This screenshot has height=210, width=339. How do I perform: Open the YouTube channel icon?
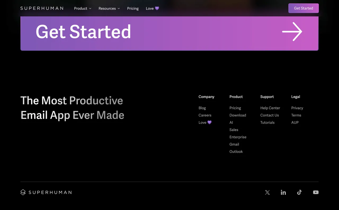(x=316, y=192)
